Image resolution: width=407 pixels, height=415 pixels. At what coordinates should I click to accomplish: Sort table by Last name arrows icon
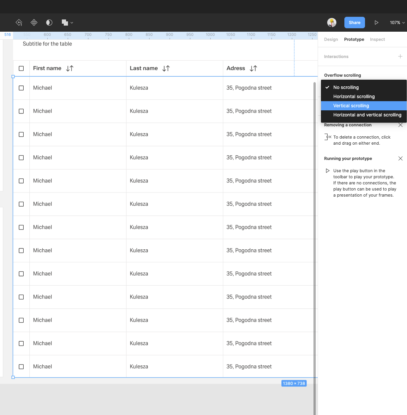coord(166,68)
